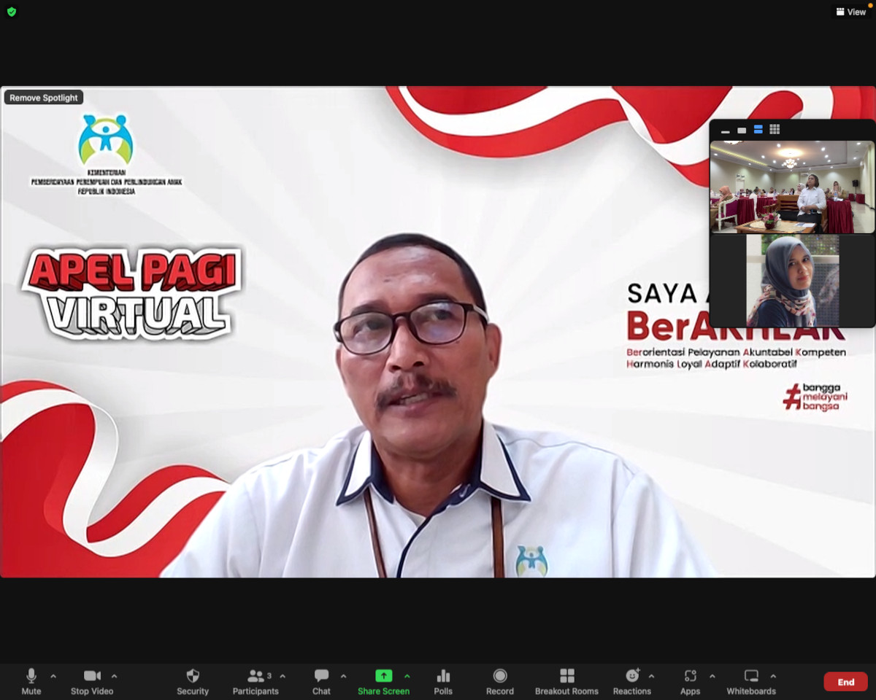Screen dimensions: 876x700
Task: Open the Participants list
Action: click(255, 681)
